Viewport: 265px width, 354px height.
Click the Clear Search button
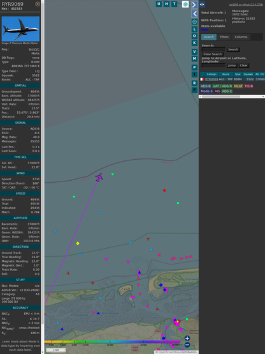click(213, 54)
